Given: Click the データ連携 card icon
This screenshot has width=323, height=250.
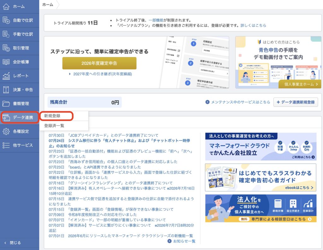Looking at the screenshot, I should tap(6, 117).
